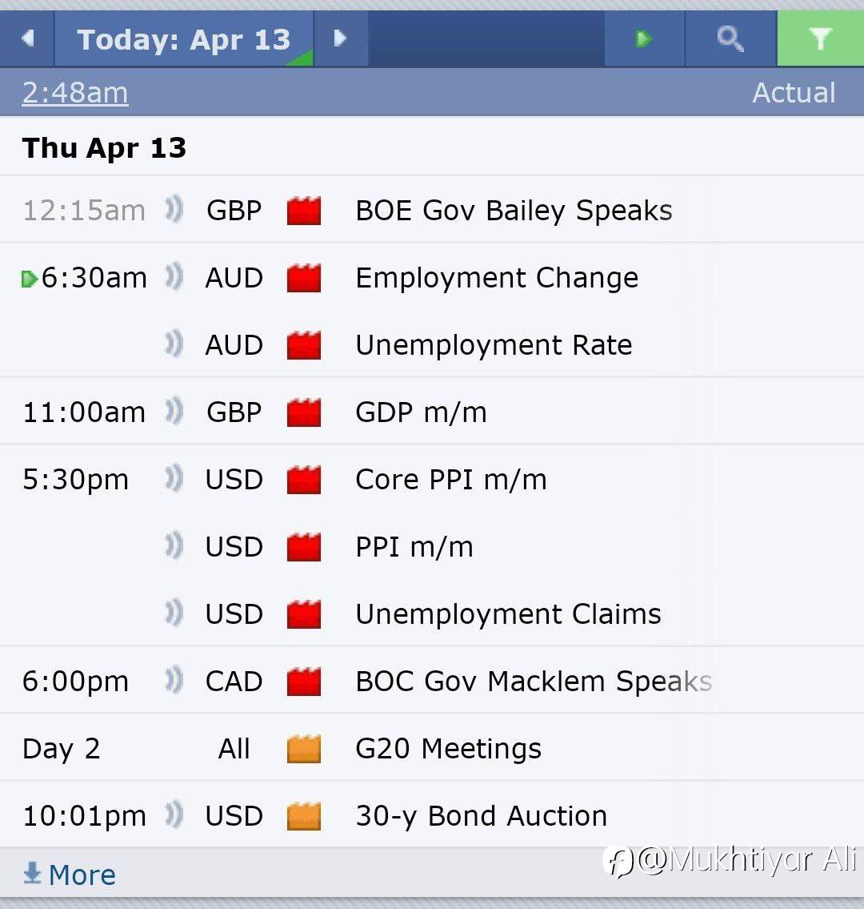
Task: Click the 2:48am time zone link
Action: (75, 93)
